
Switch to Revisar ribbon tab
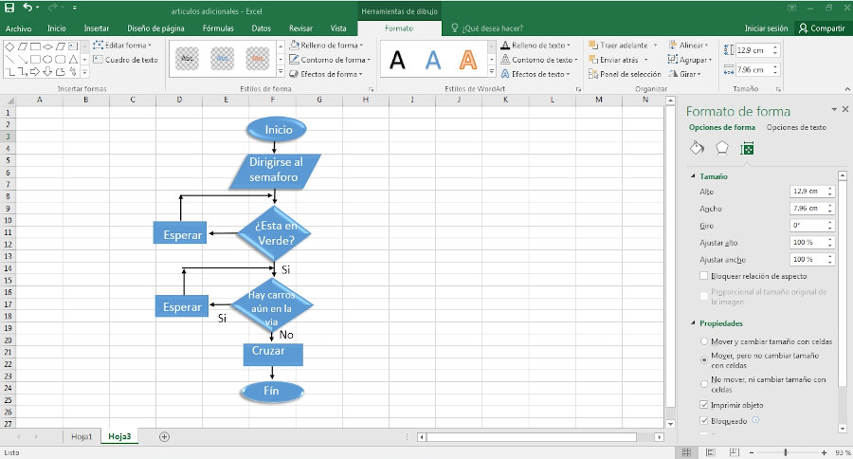(x=300, y=28)
